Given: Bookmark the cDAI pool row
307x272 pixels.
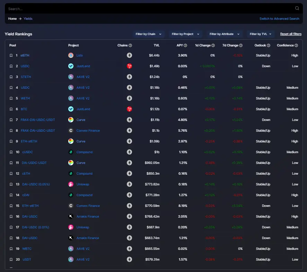Looking at the screenshot, I should pyautogui.click(x=11, y=195).
